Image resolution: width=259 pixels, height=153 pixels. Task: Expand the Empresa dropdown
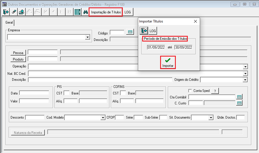click(x=87, y=37)
